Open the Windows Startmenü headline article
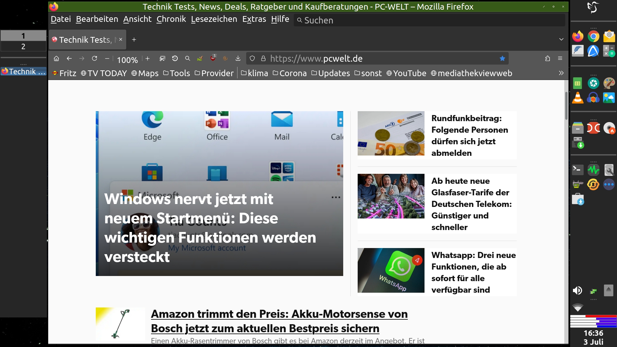 (210, 228)
